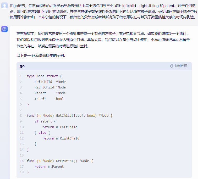198x179 pixels.
Task: Click 'return n.LeftChild' code line
Action: [60, 127]
